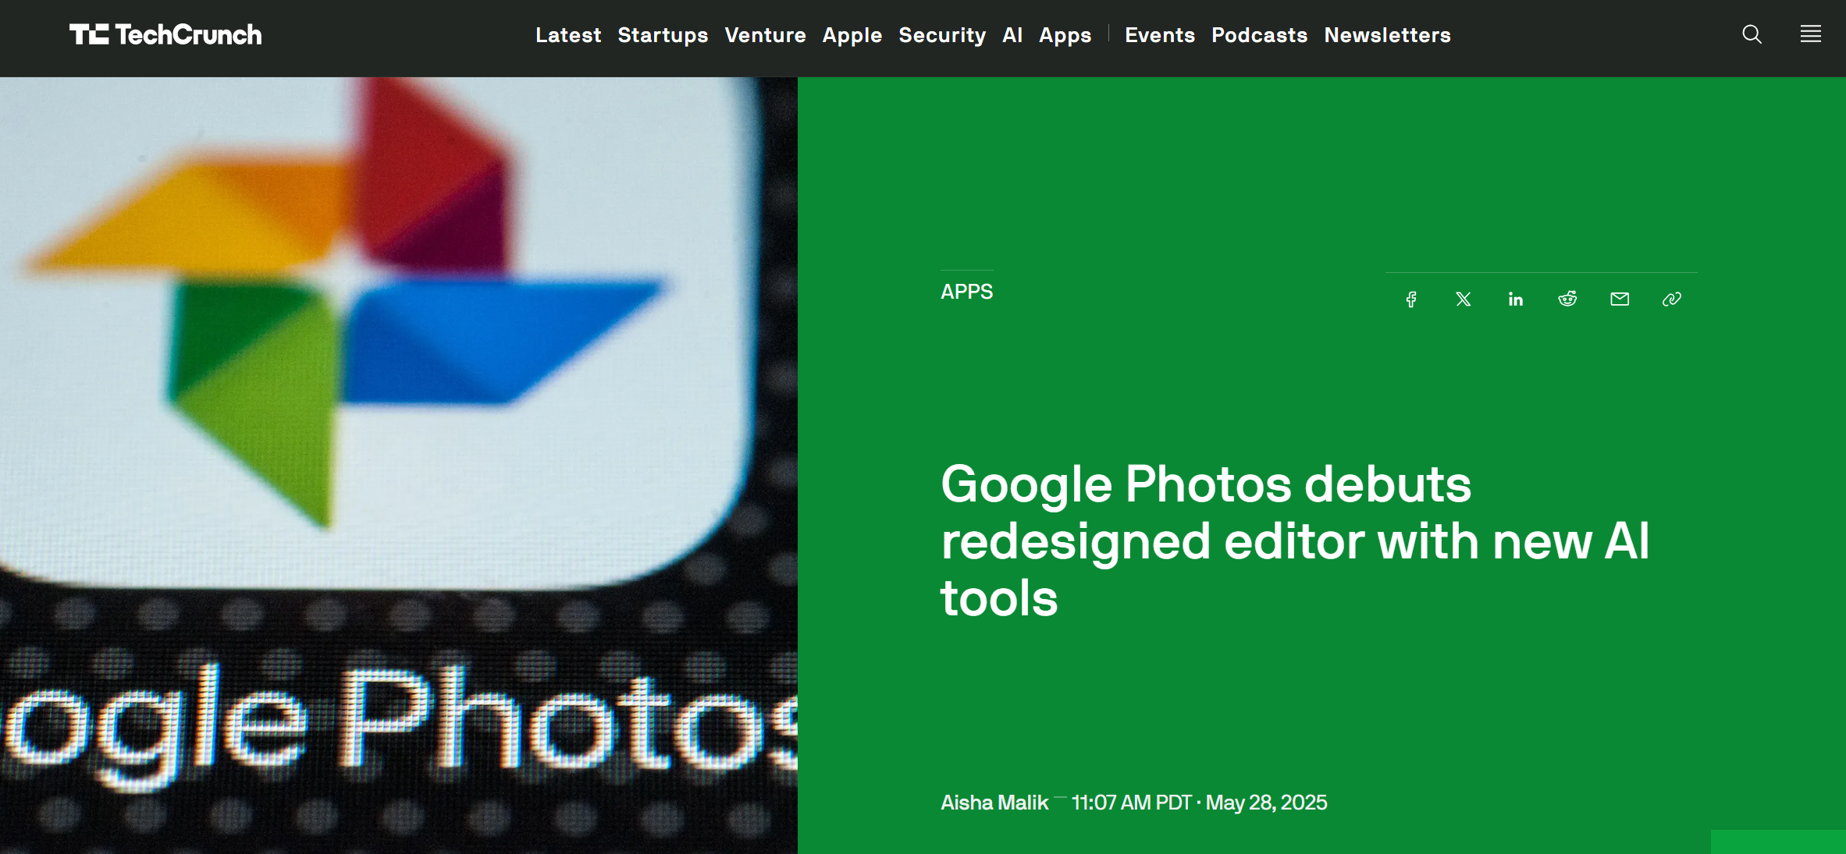
Task: Click the TechCrunch logo
Action: coord(165,35)
